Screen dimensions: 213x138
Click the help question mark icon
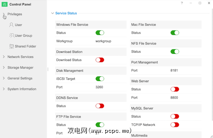click(182, 3)
